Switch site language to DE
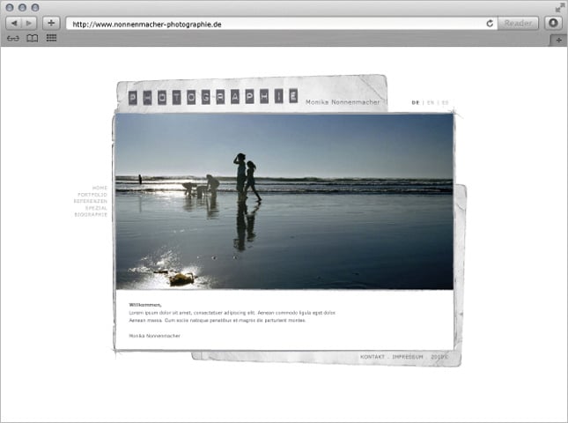This screenshot has height=423, width=568. [416, 102]
